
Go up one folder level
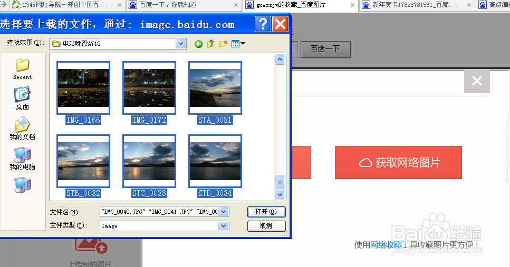coord(211,44)
